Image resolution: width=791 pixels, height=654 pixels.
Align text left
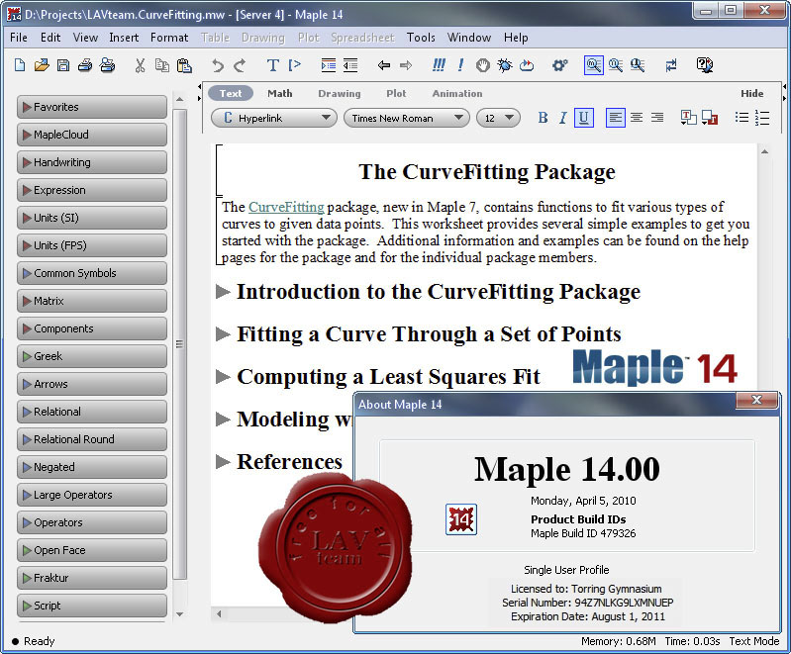pos(616,118)
